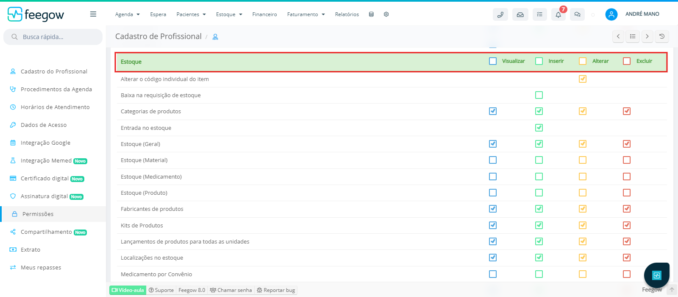
Task: Click the phone icon button
Action: (500, 14)
